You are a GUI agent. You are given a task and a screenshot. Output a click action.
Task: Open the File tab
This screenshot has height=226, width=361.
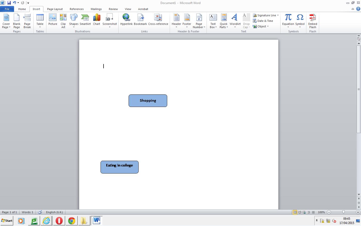tap(7, 9)
